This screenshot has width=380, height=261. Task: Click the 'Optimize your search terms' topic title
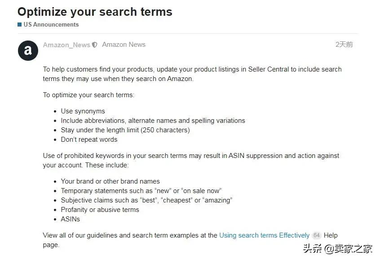tap(95, 12)
